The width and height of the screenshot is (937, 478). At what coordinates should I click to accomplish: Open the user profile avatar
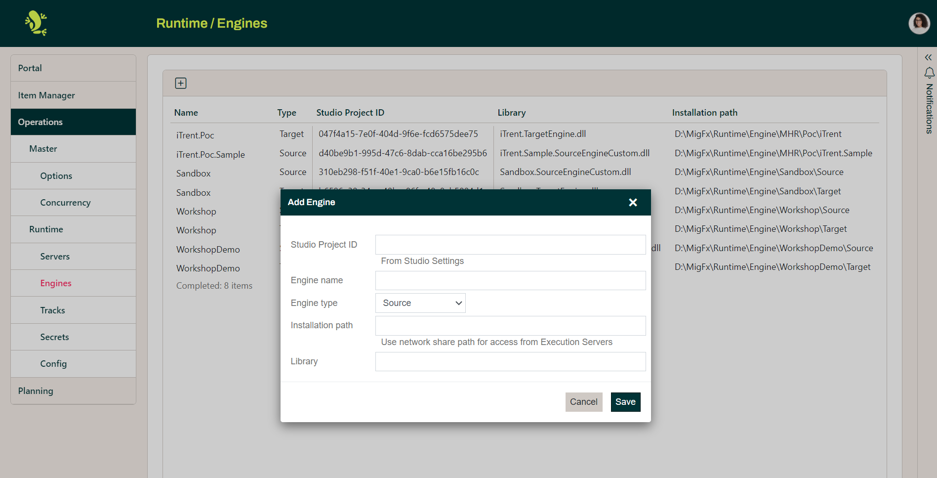pos(919,23)
